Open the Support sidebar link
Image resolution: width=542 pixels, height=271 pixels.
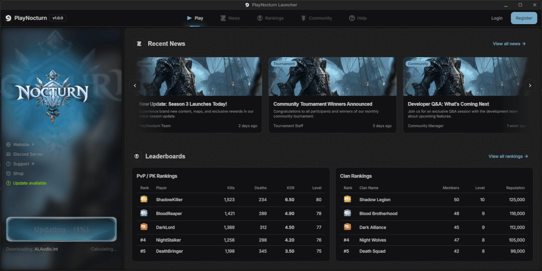tap(20, 164)
